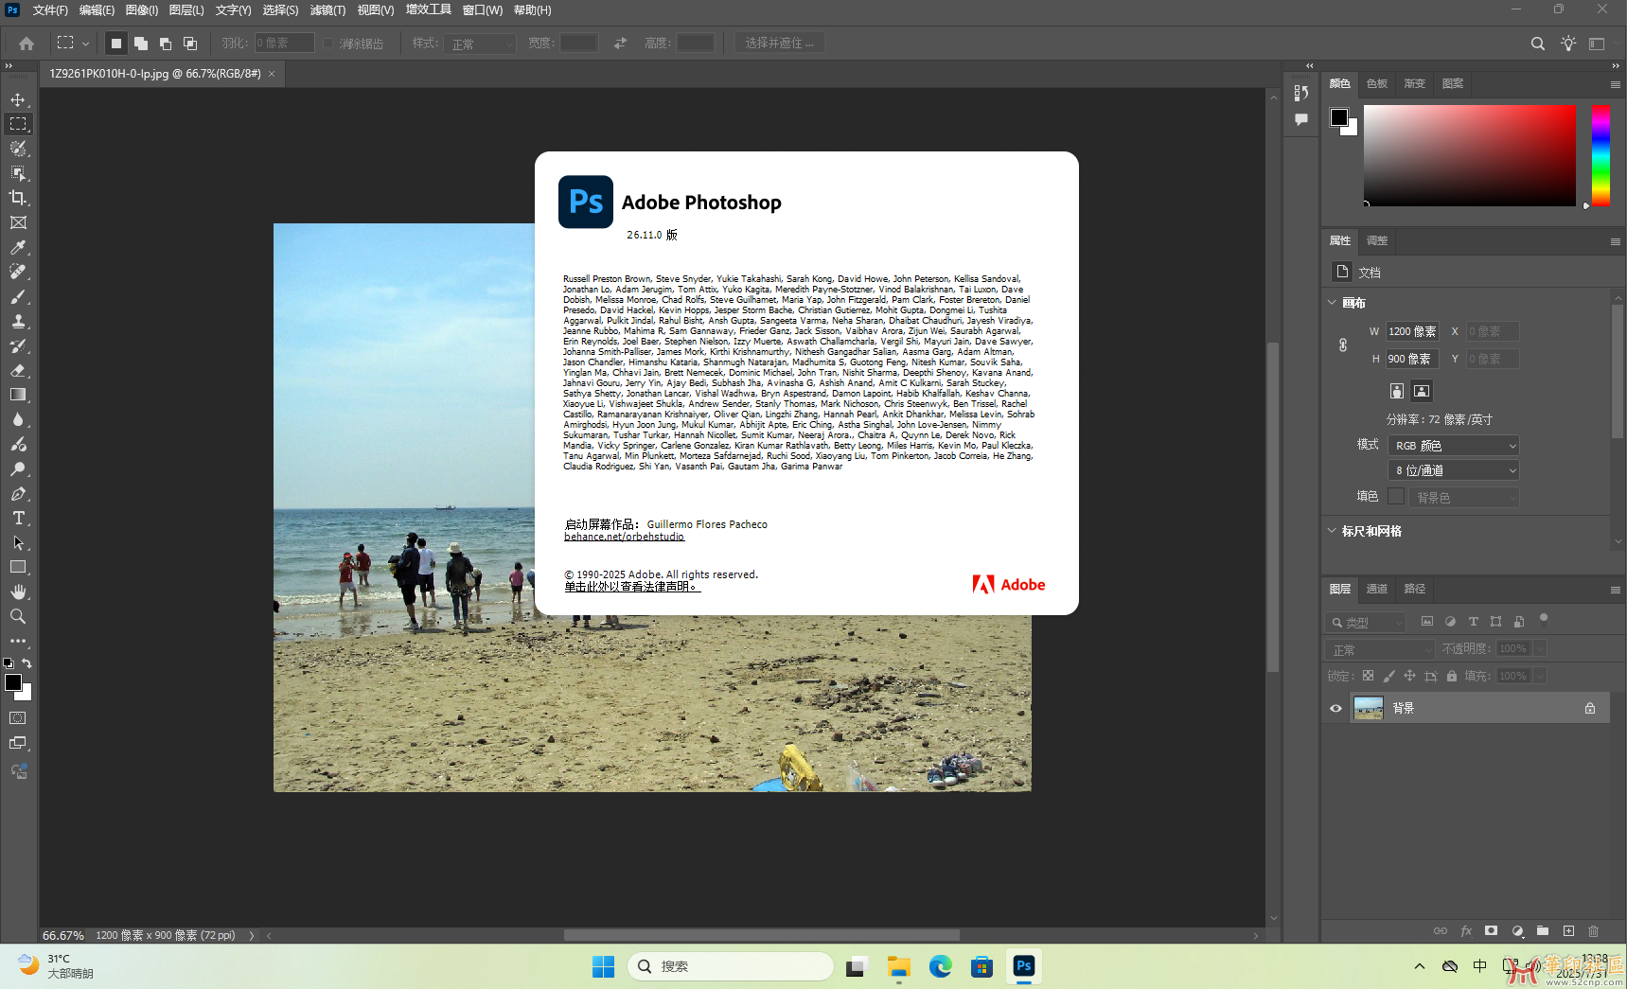Viewport: 1627px width, 989px height.
Task: Select the Eyedropper tool
Action: point(18,247)
